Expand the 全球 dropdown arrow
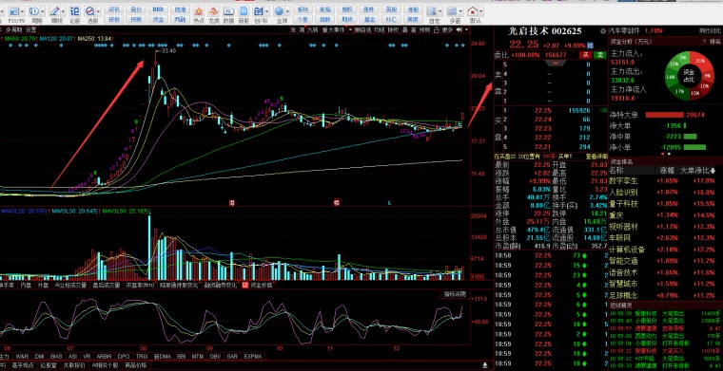This screenshot has height=371, width=723. coord(287,11)
